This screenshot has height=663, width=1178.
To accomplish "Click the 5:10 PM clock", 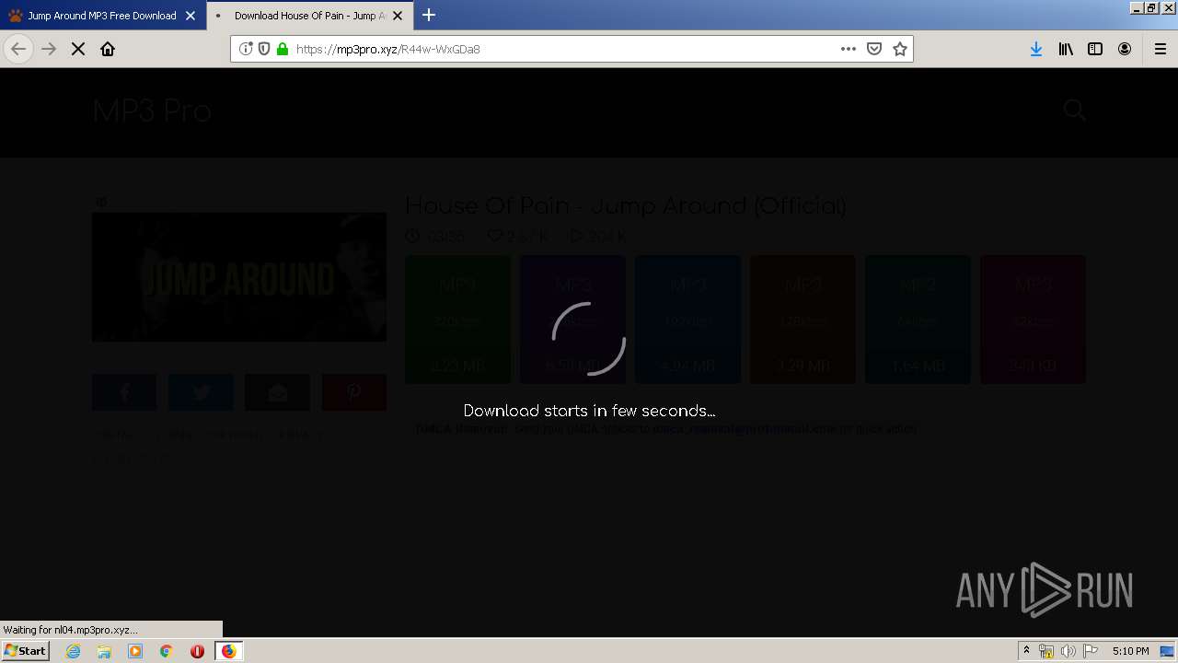I will (x=1130, y=651).
